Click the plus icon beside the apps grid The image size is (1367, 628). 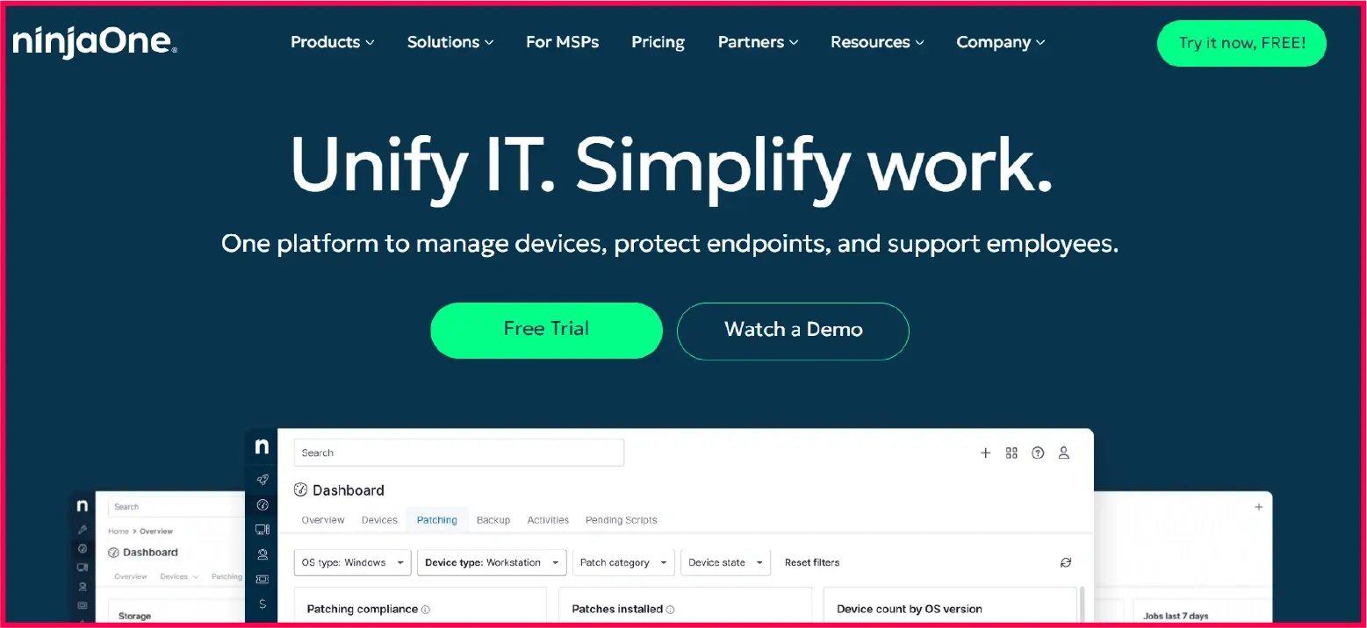(x=985, y=453)
